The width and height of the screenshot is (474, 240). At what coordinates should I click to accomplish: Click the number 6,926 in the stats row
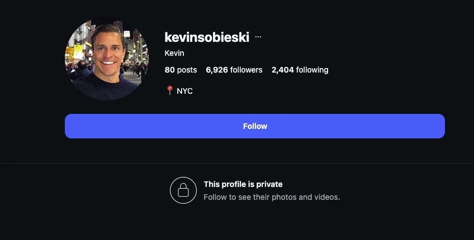point(217,70)
